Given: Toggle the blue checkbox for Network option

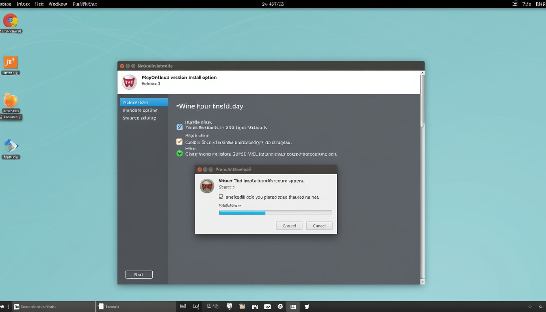Looking at the screenshot, I should coord(180,127).
